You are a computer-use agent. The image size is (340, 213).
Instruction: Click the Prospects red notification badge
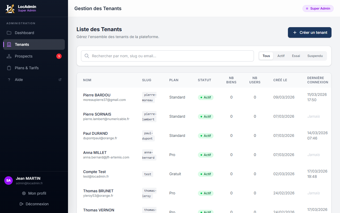pos(59,56)
